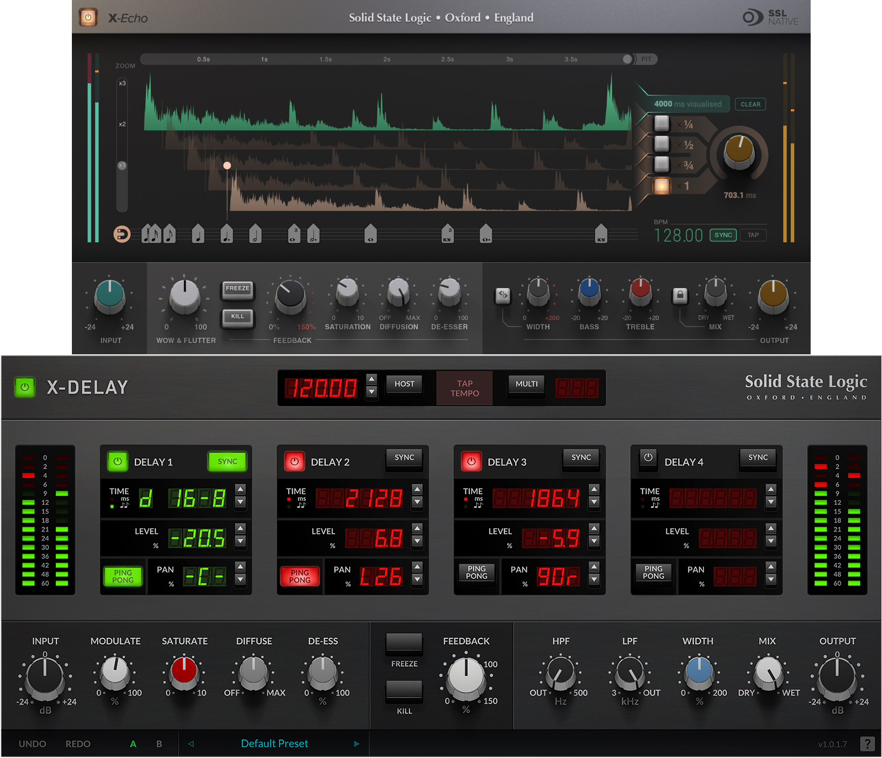Open help via the question mark icon
Viewport: 882px width, 758px height.
tap(867, 744)
